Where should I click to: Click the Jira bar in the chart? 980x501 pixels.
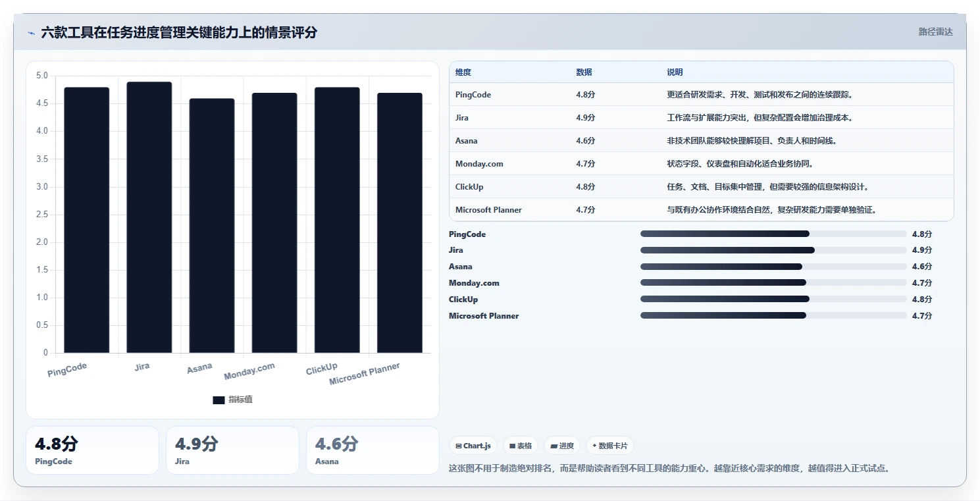149,217
